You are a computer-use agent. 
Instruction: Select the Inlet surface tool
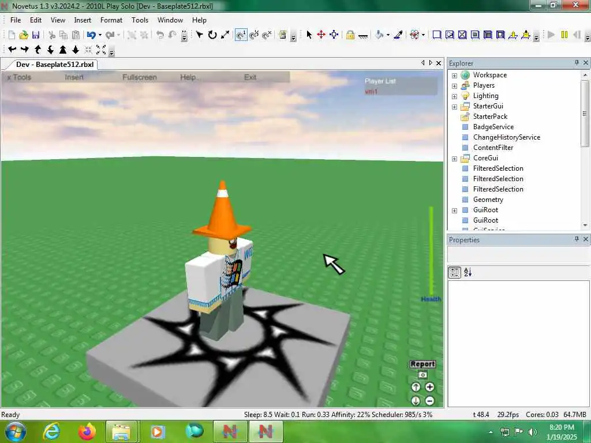pyautogui.click(x=488, y=35)
